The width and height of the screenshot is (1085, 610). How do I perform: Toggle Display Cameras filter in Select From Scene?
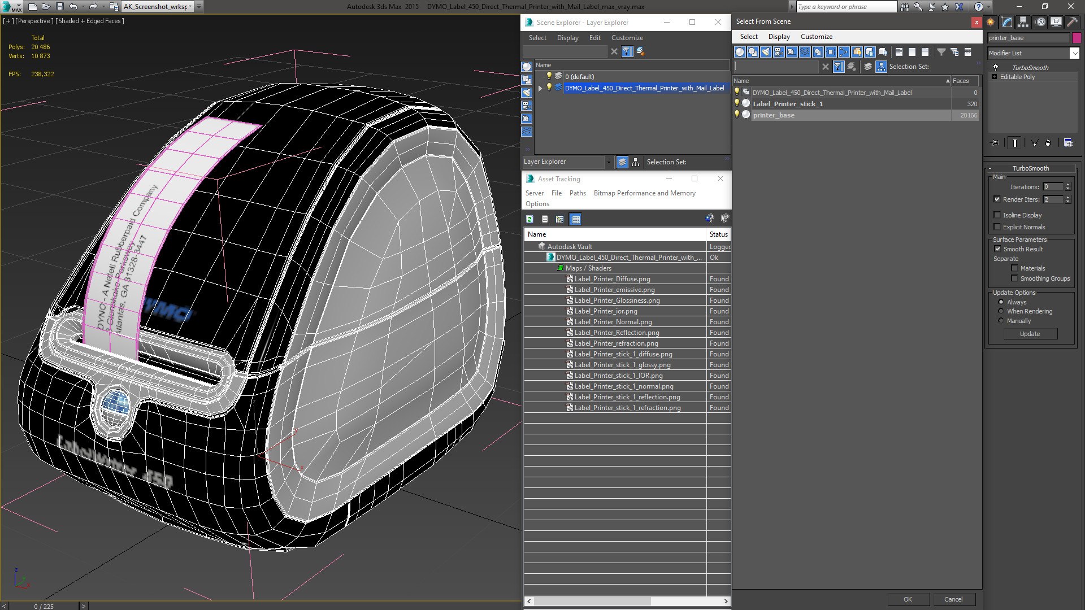[x=779, y=52]
